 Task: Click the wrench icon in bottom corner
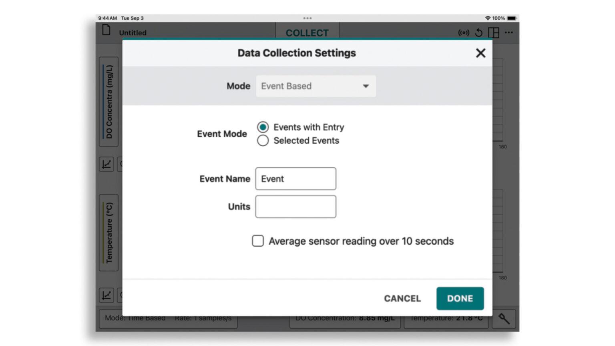tap(504, 319)
